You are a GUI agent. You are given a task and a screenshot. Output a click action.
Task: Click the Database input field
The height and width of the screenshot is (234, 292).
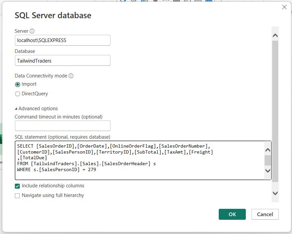[x=63, y=60]
